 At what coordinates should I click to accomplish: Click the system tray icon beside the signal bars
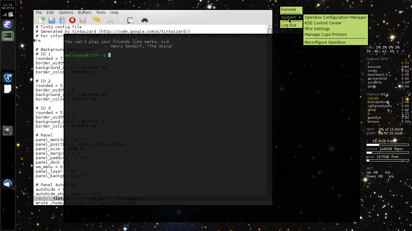tap(11, 14)
